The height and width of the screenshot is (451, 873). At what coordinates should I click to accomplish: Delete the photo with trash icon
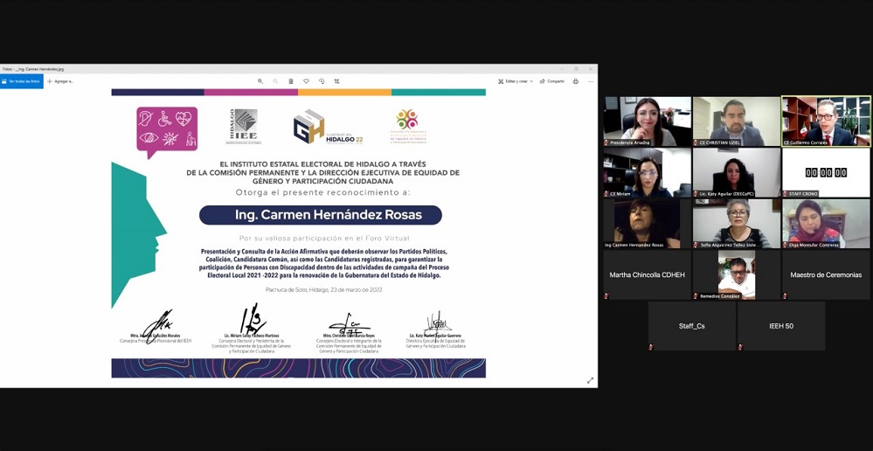[x=291, y=81]
